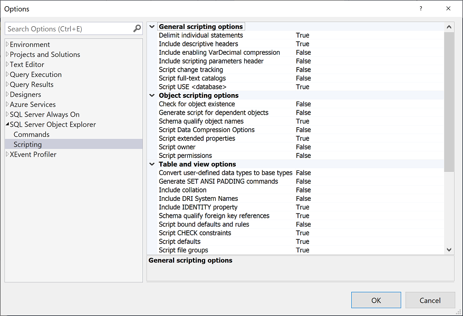The width and height of the screenshot is (463, 316).
Task: Expand SQL Server Always On node
Action: pos(7,114)
